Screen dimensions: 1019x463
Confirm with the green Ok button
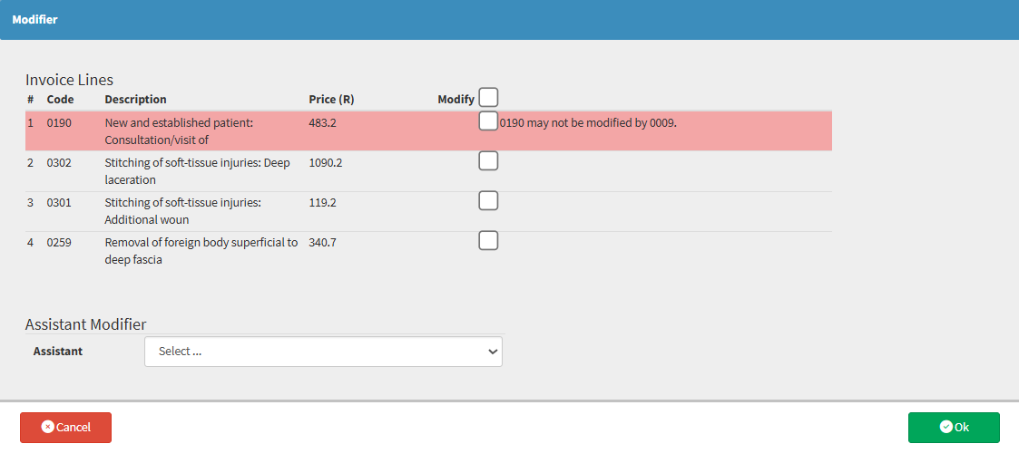point(954,428)
